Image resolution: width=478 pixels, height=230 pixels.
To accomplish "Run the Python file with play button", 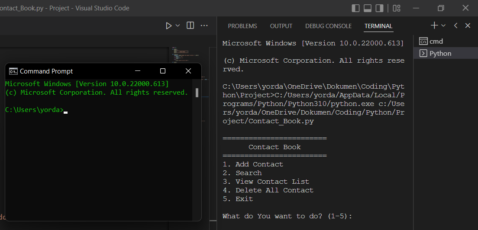I will pyautogui.click(x=168, y=26).
